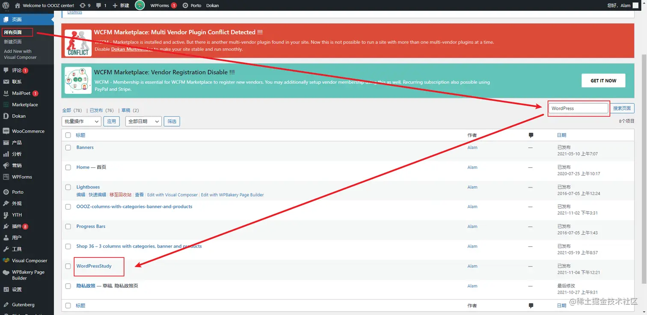Show 全部 (78) pages

72,111
